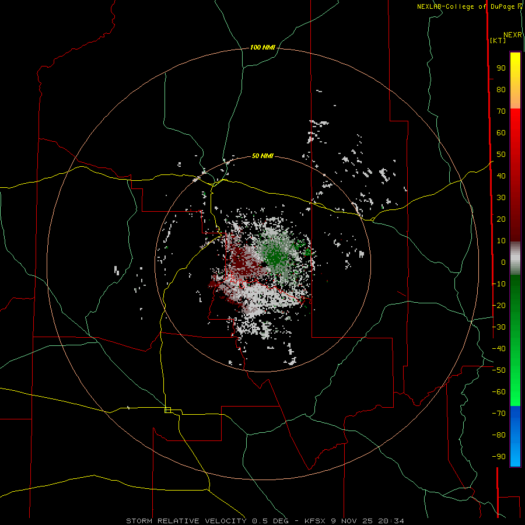The width and height of the screenshot is (525, 525).
Task: Click the [KT] units label
Action: click(498, 40)
